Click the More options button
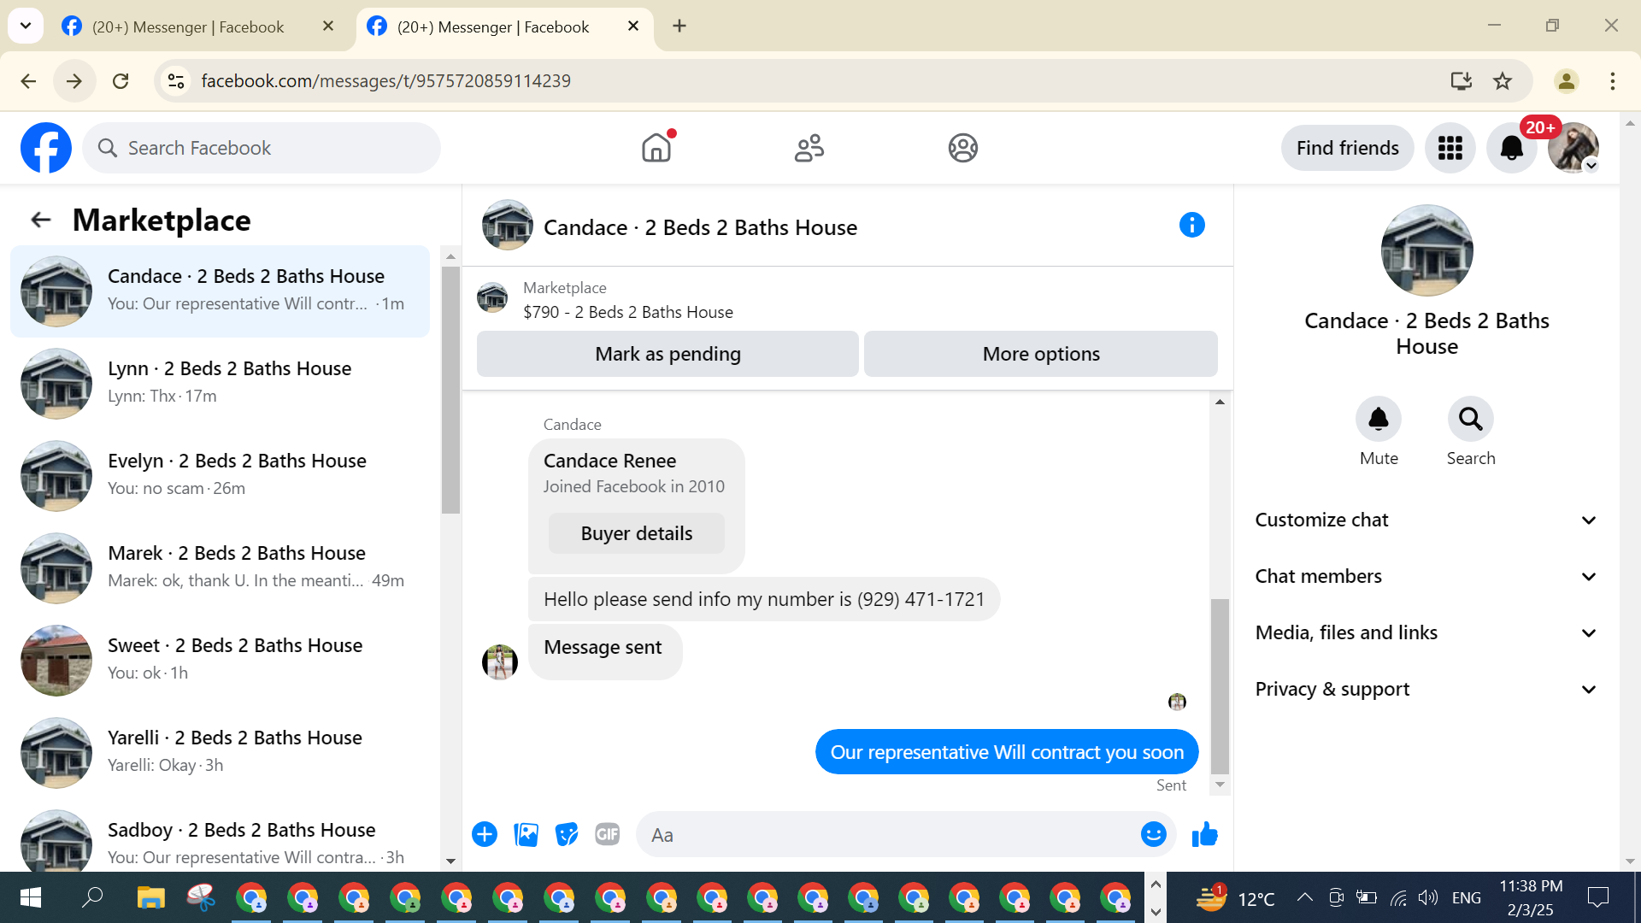Screen dimensions: 1641x923 click(1041, 354)
